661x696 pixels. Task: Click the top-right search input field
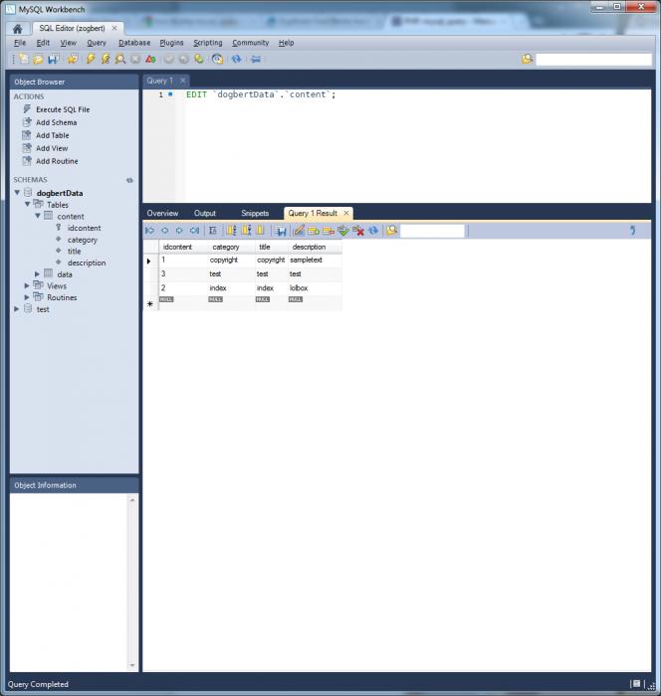point(593,59)
